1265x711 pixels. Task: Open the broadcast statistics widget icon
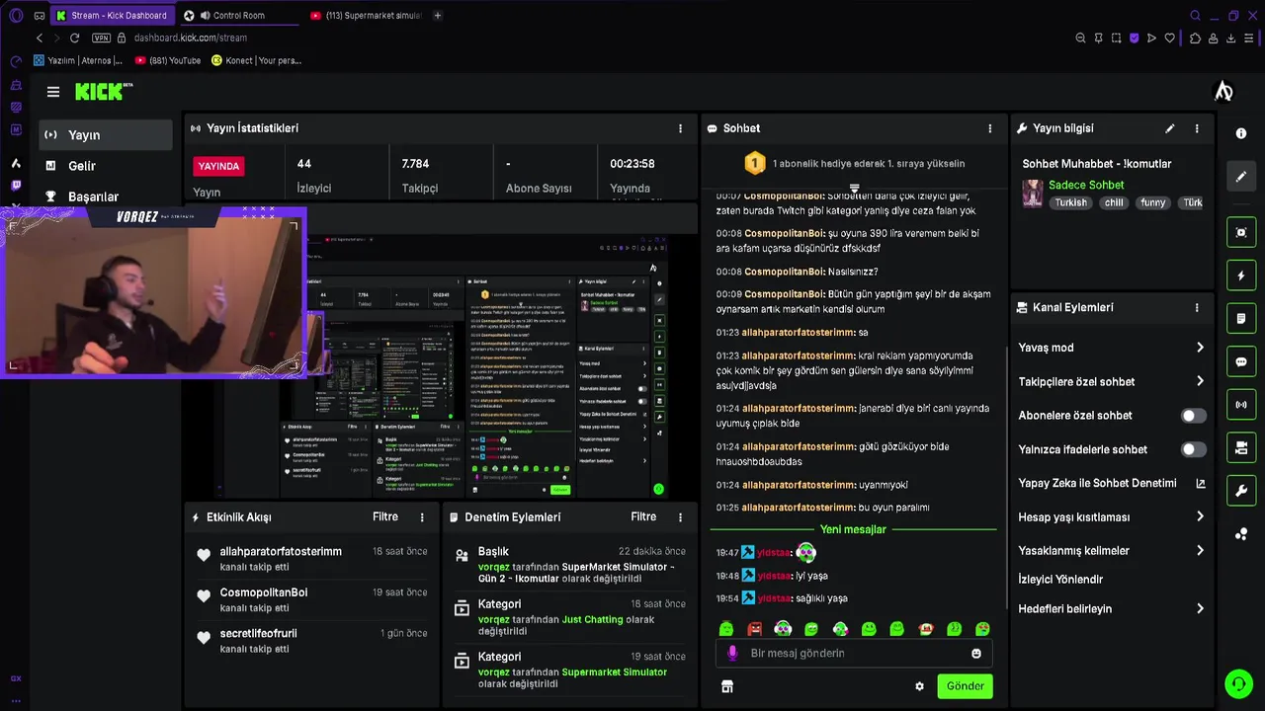1241,405
